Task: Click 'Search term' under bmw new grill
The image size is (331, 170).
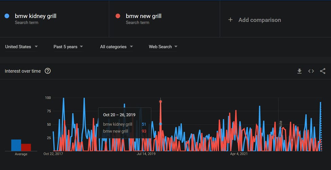Action: point(137,23)
